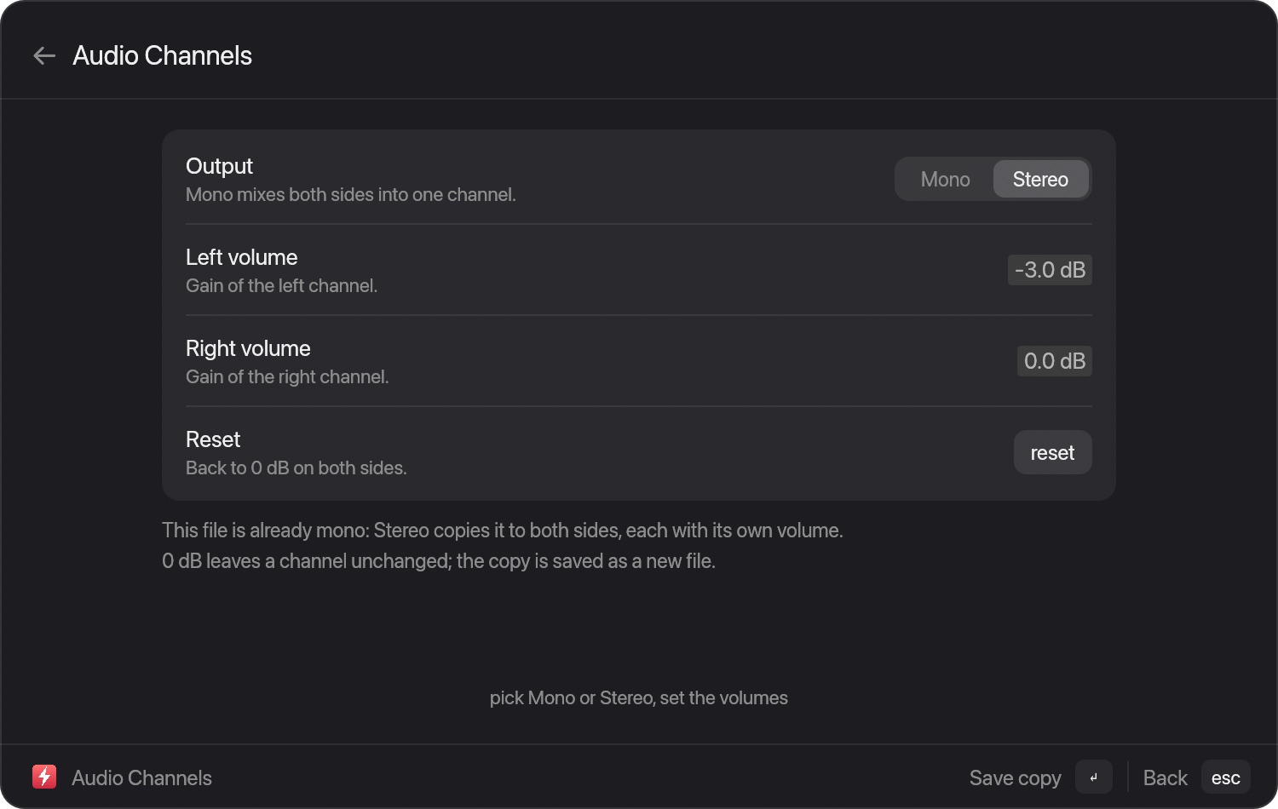
Task: Click the 'Output' row label
Action: coord(219,166)
